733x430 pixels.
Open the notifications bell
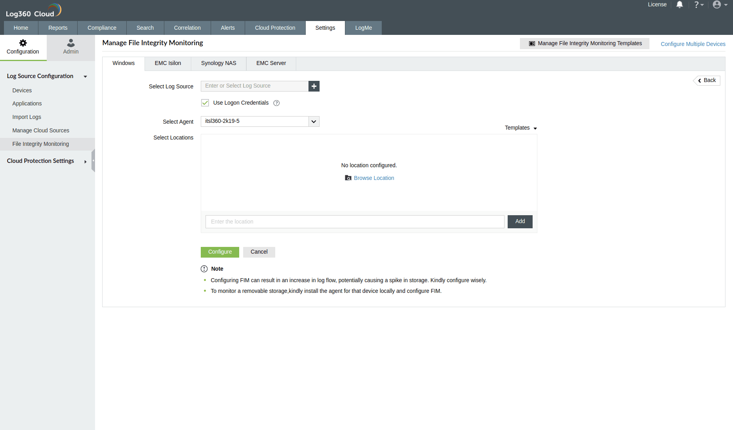(680, 5)
